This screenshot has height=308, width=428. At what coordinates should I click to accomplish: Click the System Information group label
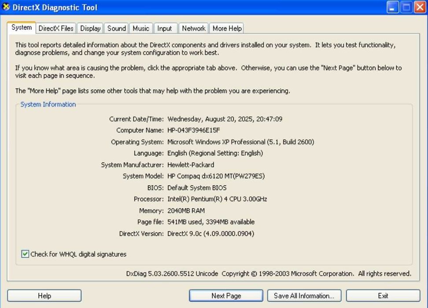[x=48, y=104]
